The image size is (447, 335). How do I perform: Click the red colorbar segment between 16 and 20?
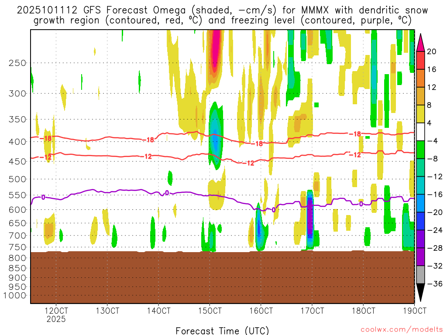click(x=420, y=60)
